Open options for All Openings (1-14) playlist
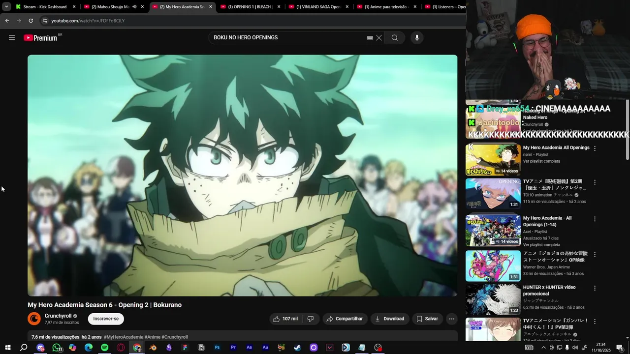This screenshot has height=354, width=630. (x=595, y=219)
